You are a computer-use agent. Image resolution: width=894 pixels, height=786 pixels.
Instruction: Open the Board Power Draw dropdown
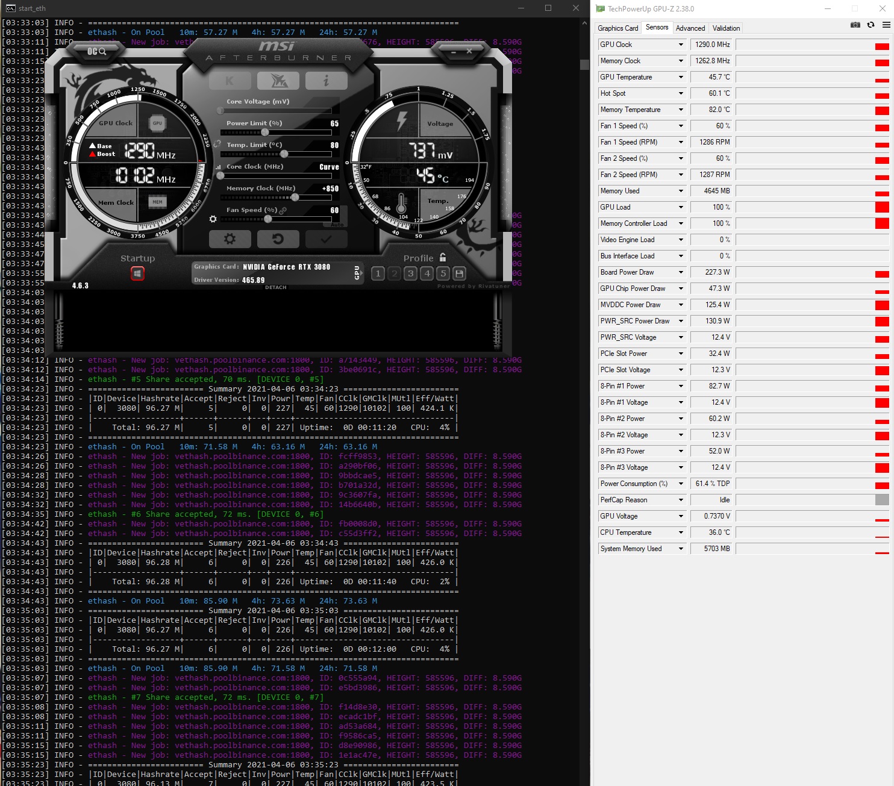(681, 272)
